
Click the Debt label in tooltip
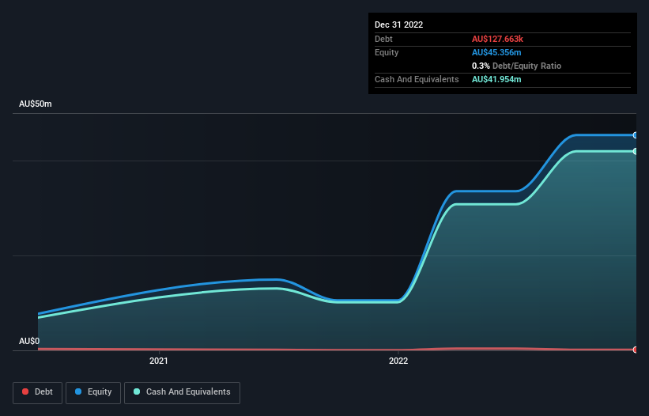tap(383, 39)
